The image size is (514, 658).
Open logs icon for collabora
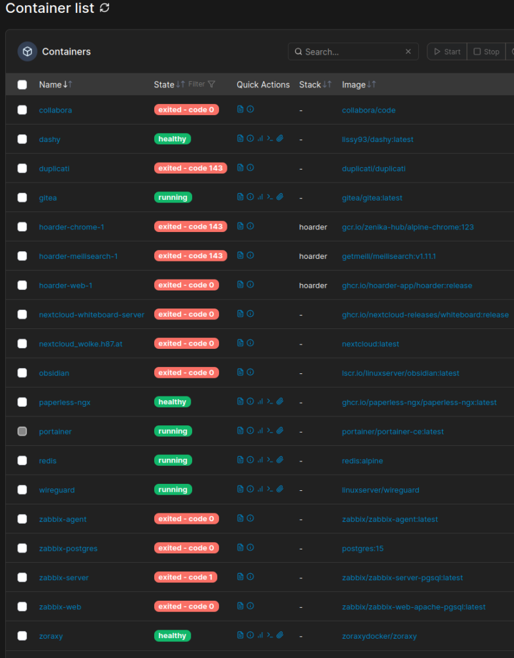click(x=240, y=109)
